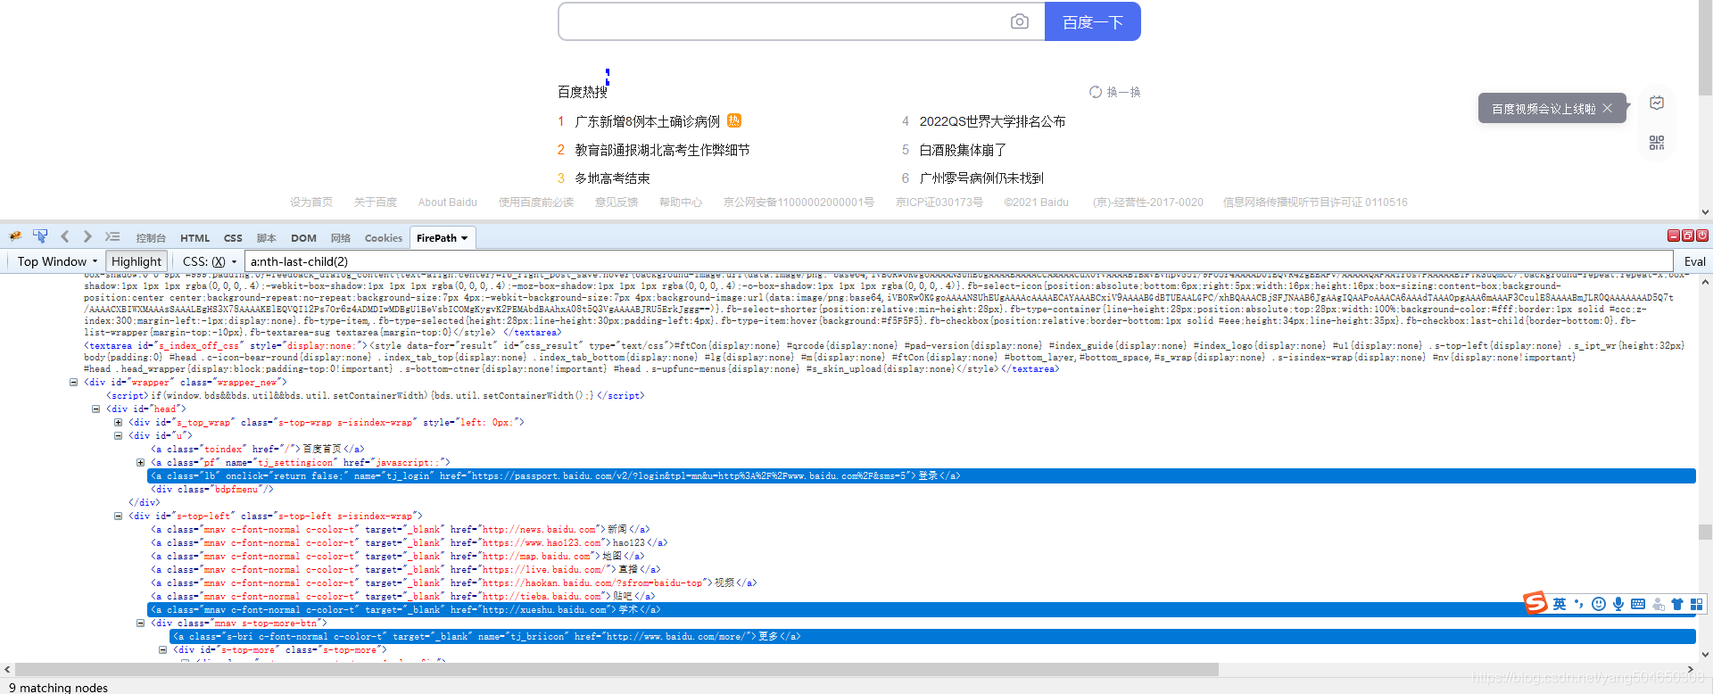Open trending item 广东新增8例本土确诊病例
This screenshot has height=694, width=1713.
pyautogui.click(x=647, y=121)
